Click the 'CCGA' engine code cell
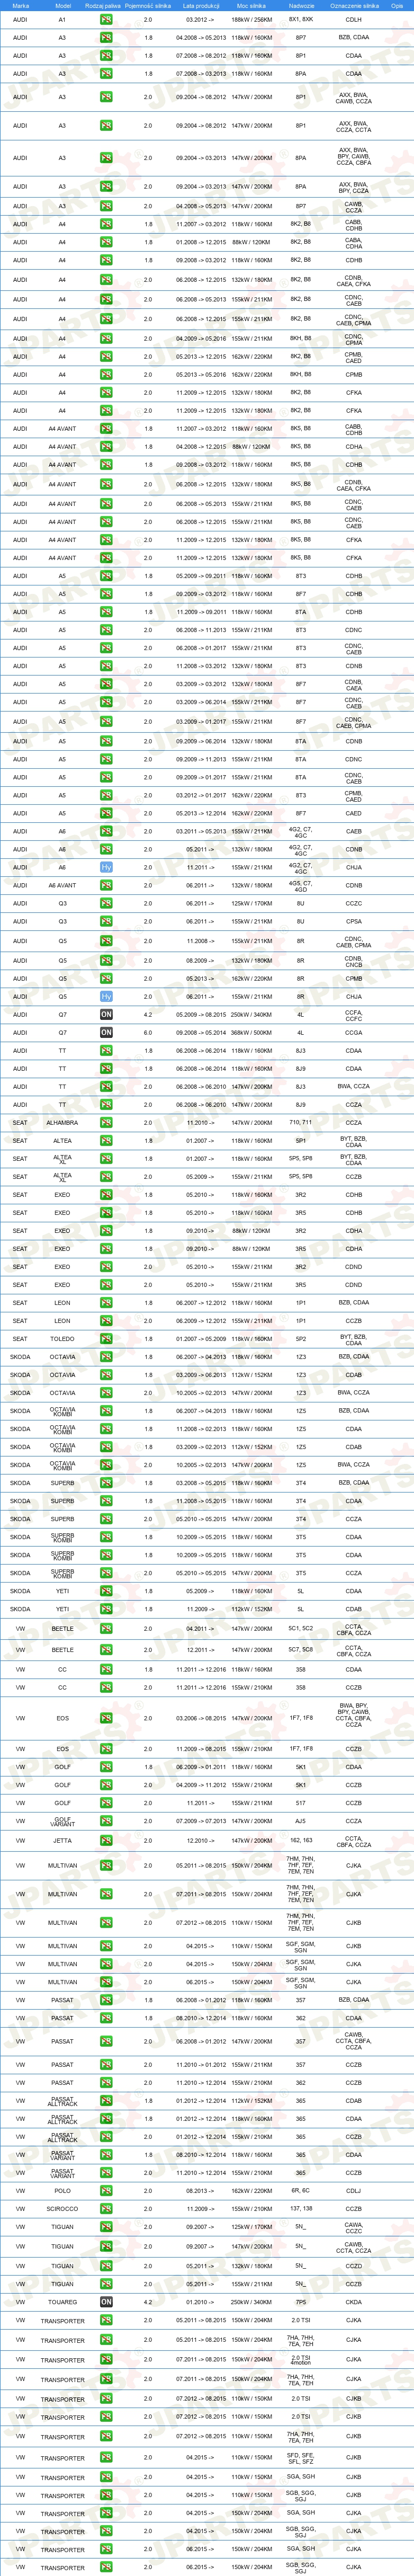Image resolution: width=414 pixels, height=2576 pixels. [x=354, y=1032]
